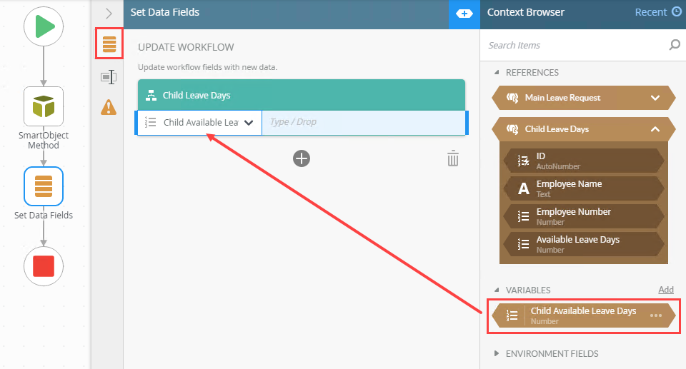Open the Set Data Fields properties tab icon

[x=109, y=44]
